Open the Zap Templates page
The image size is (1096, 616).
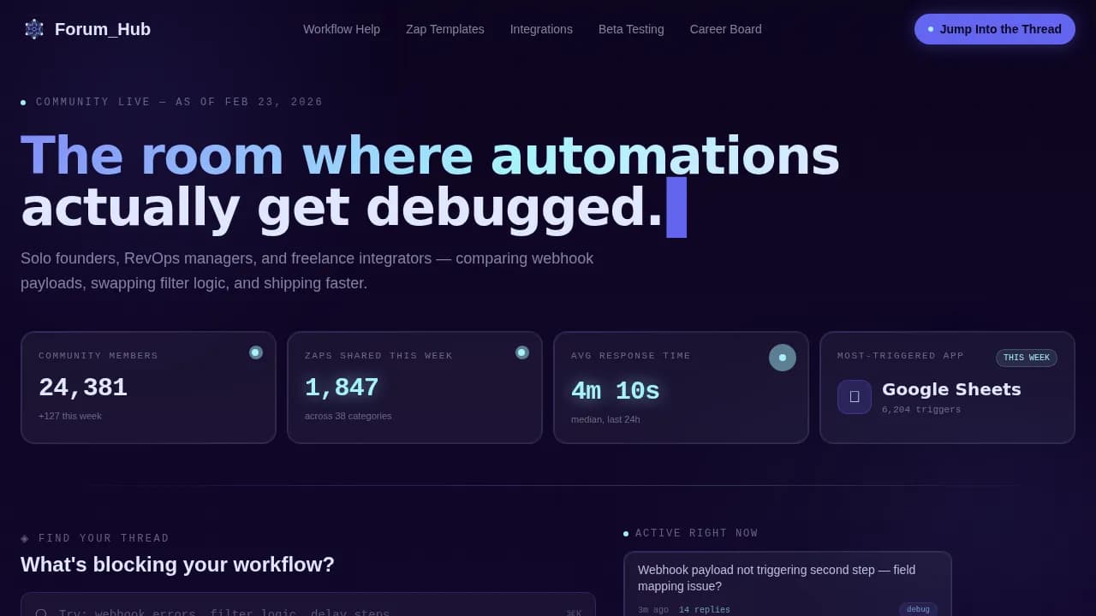pos(445,28)
